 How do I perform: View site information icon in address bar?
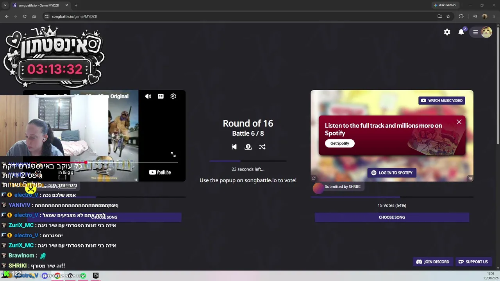tap(46, 16)
